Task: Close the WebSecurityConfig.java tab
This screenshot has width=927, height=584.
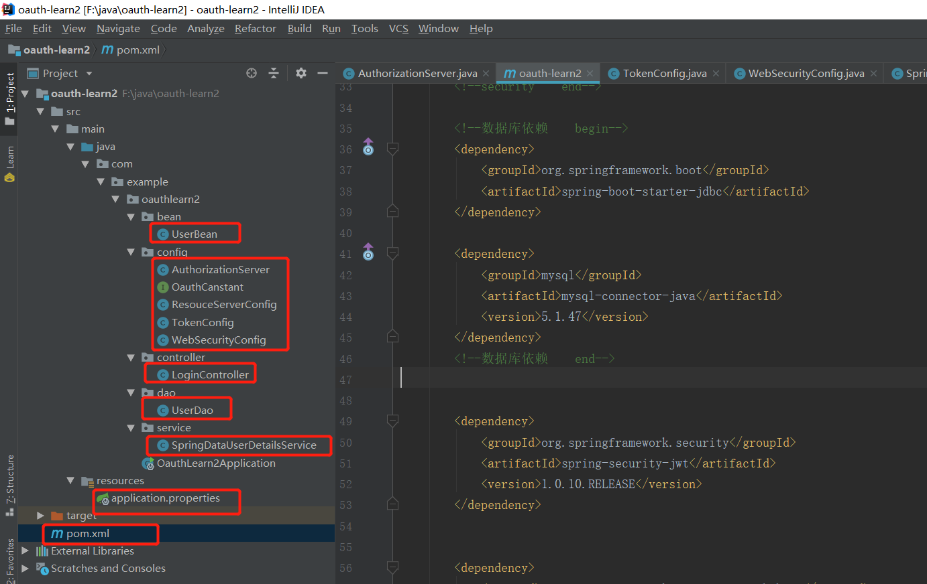Action: [x=873, y=74]
